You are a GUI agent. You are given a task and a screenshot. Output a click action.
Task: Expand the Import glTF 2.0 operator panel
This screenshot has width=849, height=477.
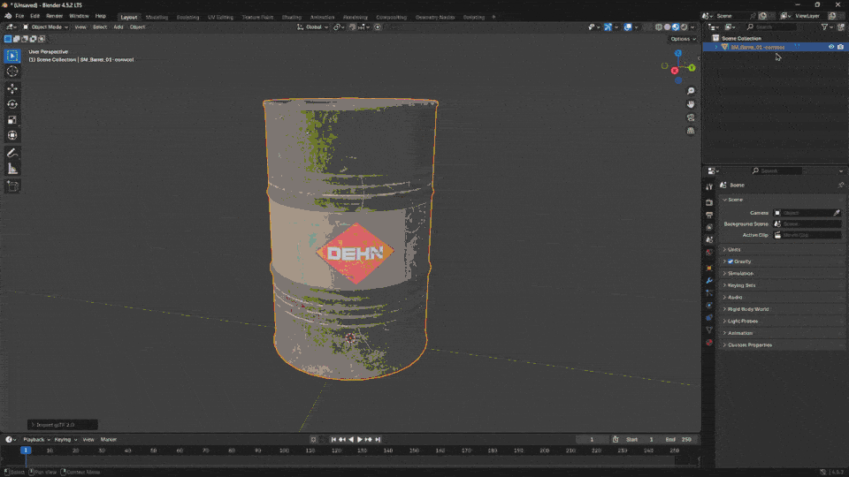[62, 425]
